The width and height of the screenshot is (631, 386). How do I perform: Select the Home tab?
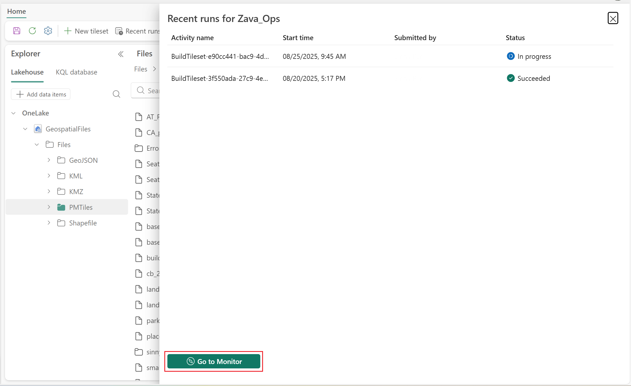pyautogui.click(x=16, y=12)
